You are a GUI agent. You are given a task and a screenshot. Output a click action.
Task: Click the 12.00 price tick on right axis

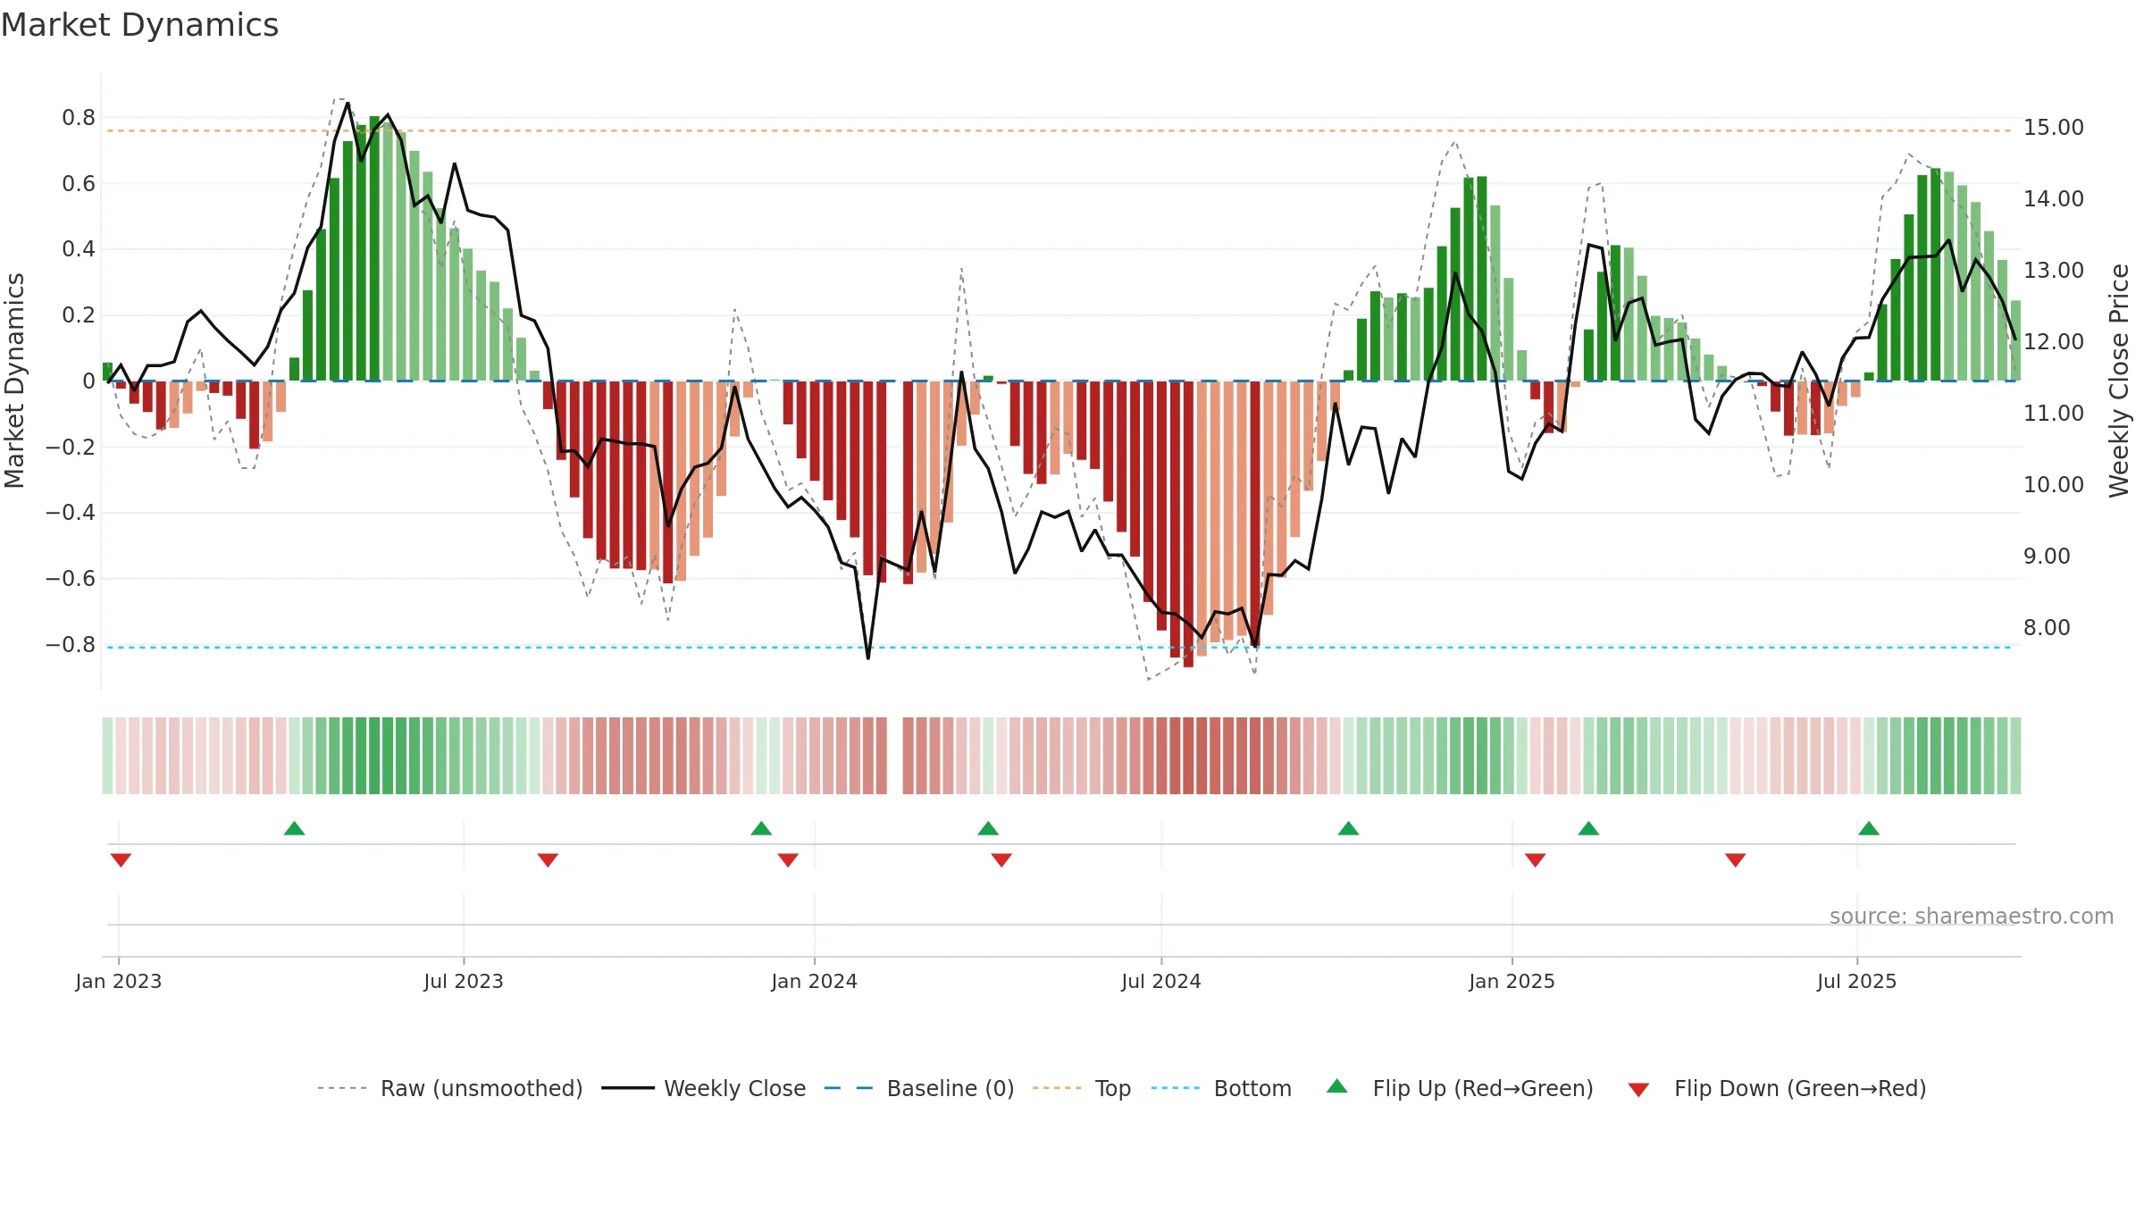[2054, 342]
